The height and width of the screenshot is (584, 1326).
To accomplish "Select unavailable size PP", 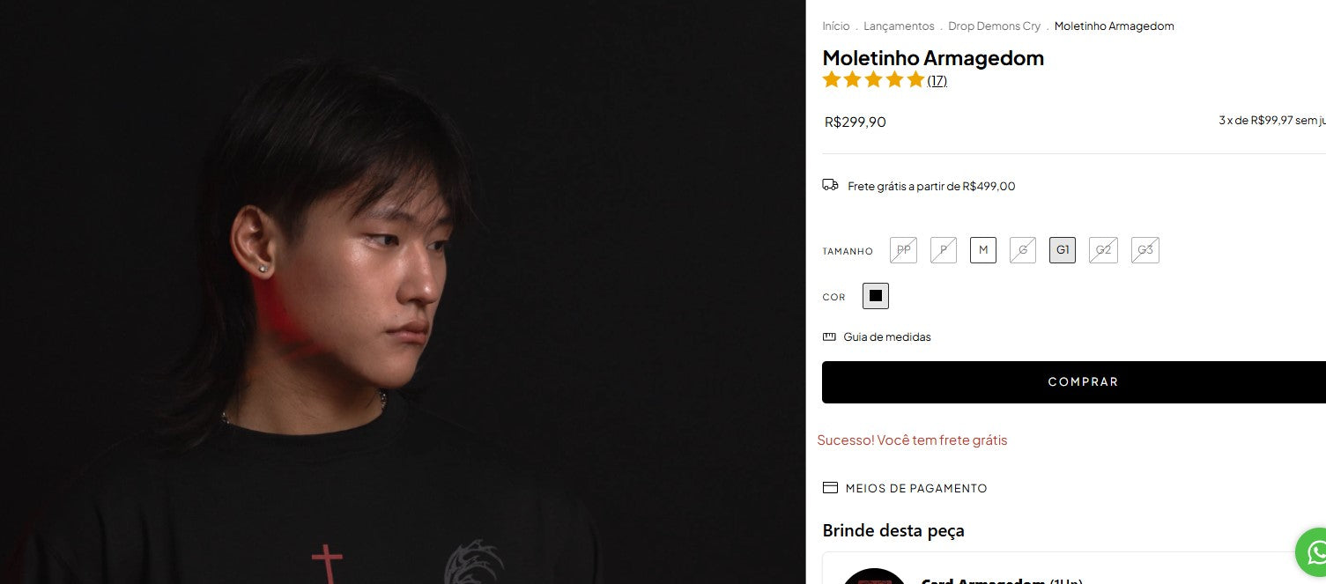I will click(x=904, y=250).
